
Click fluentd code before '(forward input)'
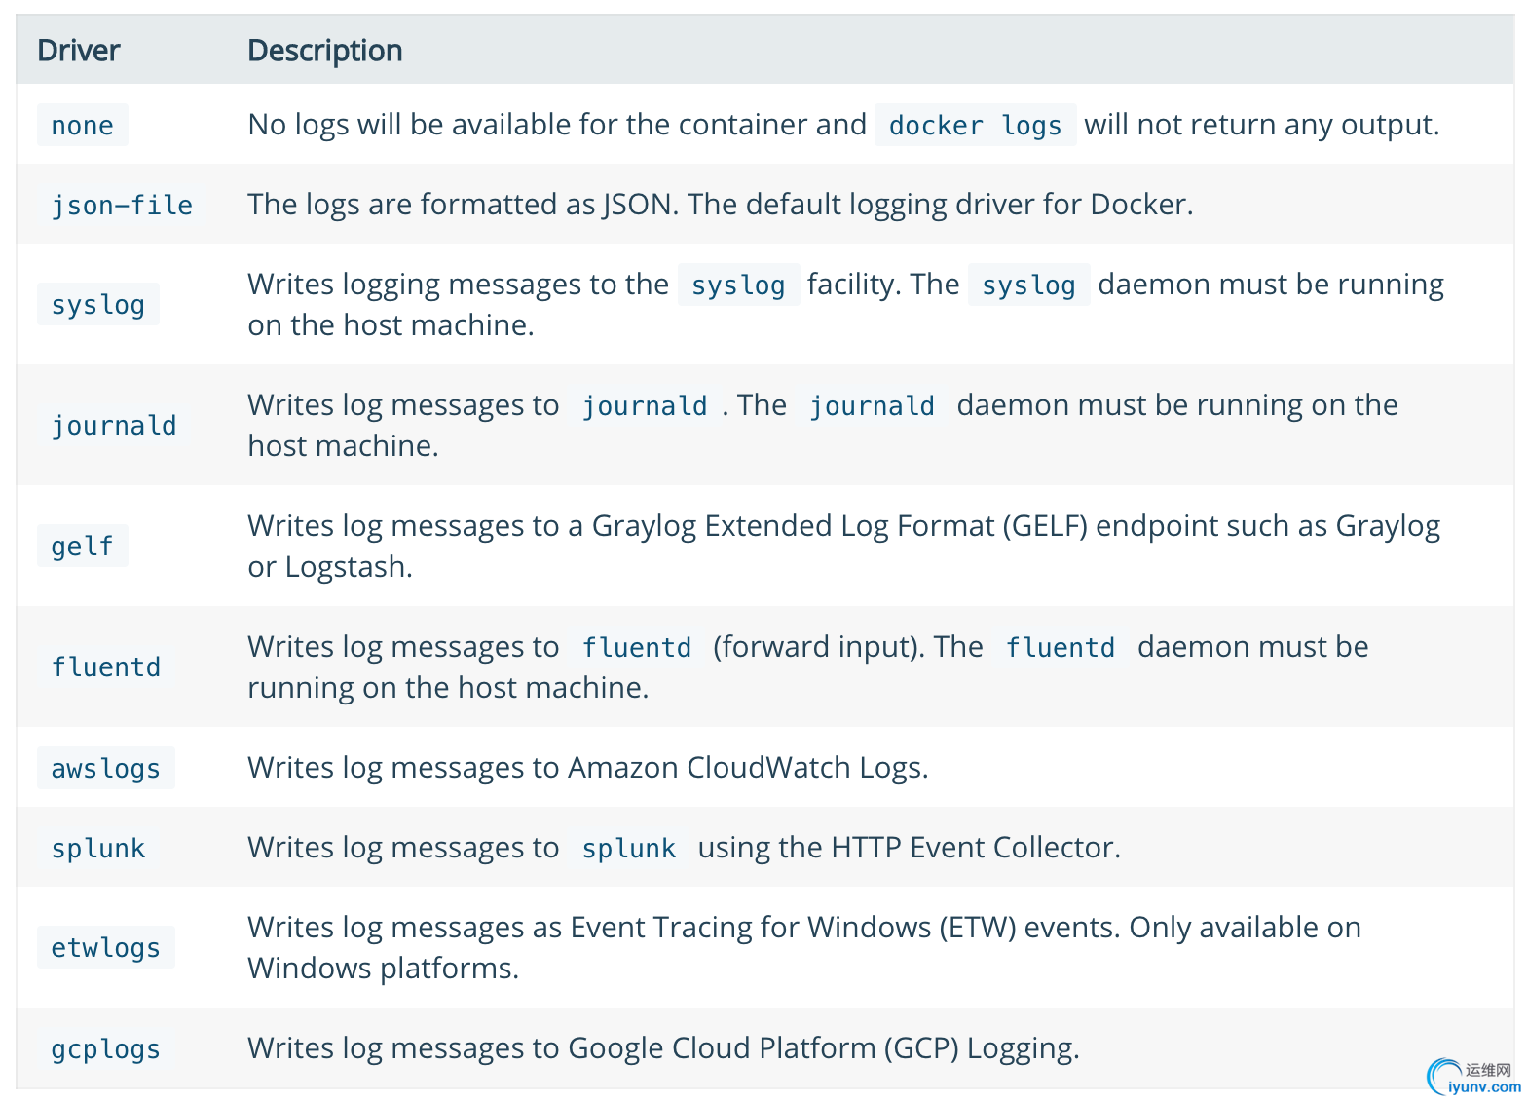click(x=637, y=647)
